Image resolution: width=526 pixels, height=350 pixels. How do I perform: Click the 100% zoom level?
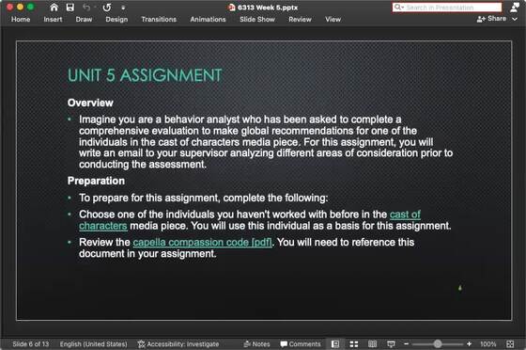pyautogui.click(x=488, y=344)
